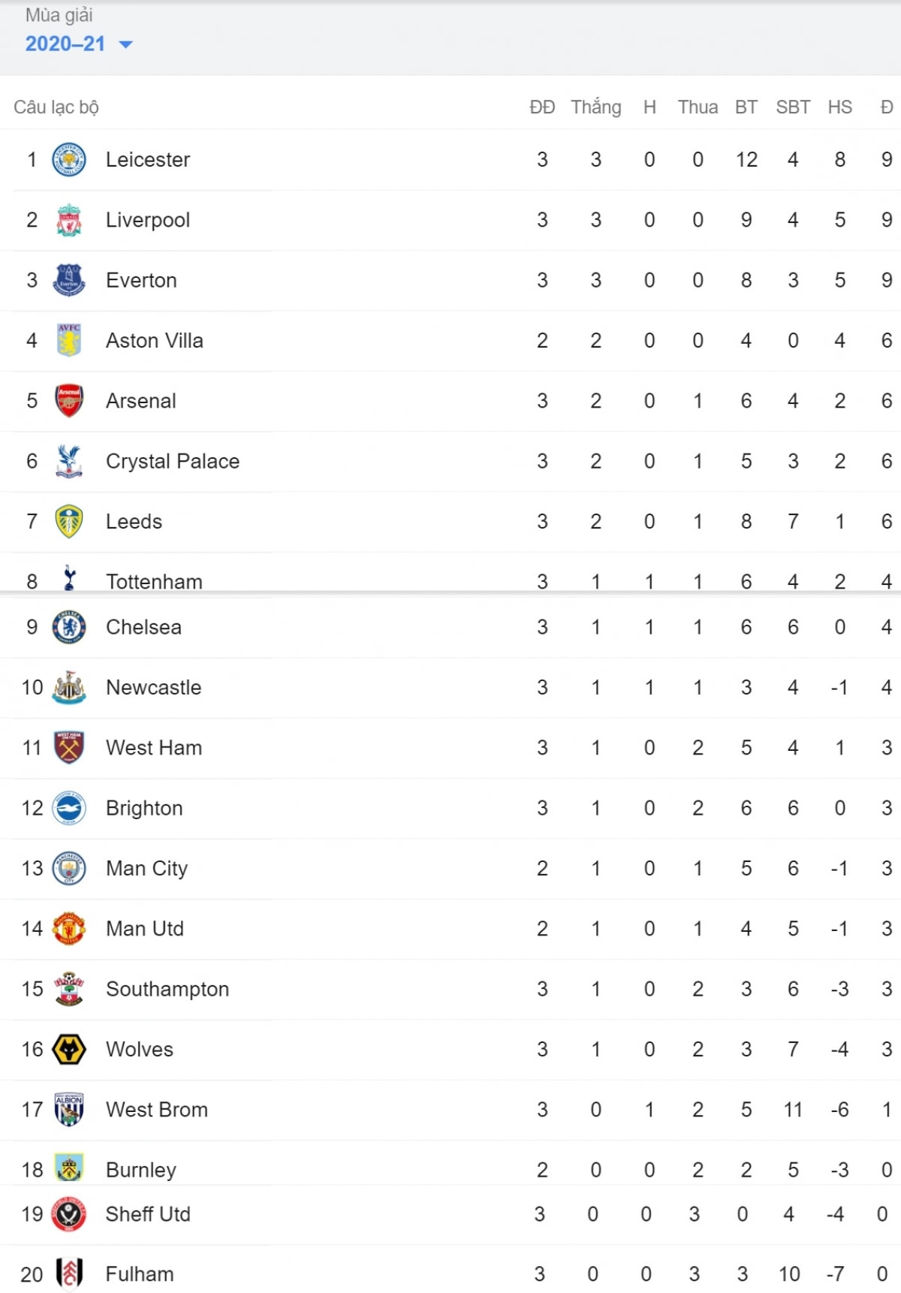Click the Wolves badge icon
Viewport: 901px width, 1293px height.
pyautogui.click(x=69, y=1049)
